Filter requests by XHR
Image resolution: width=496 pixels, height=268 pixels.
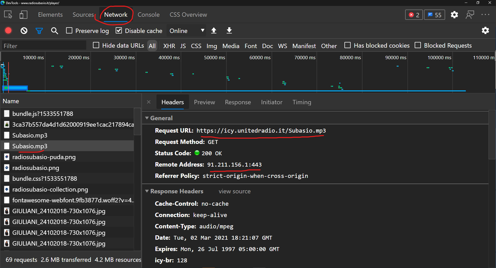169,46
